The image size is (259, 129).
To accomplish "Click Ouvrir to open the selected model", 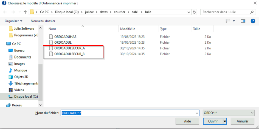I will [x=213, y=121].
